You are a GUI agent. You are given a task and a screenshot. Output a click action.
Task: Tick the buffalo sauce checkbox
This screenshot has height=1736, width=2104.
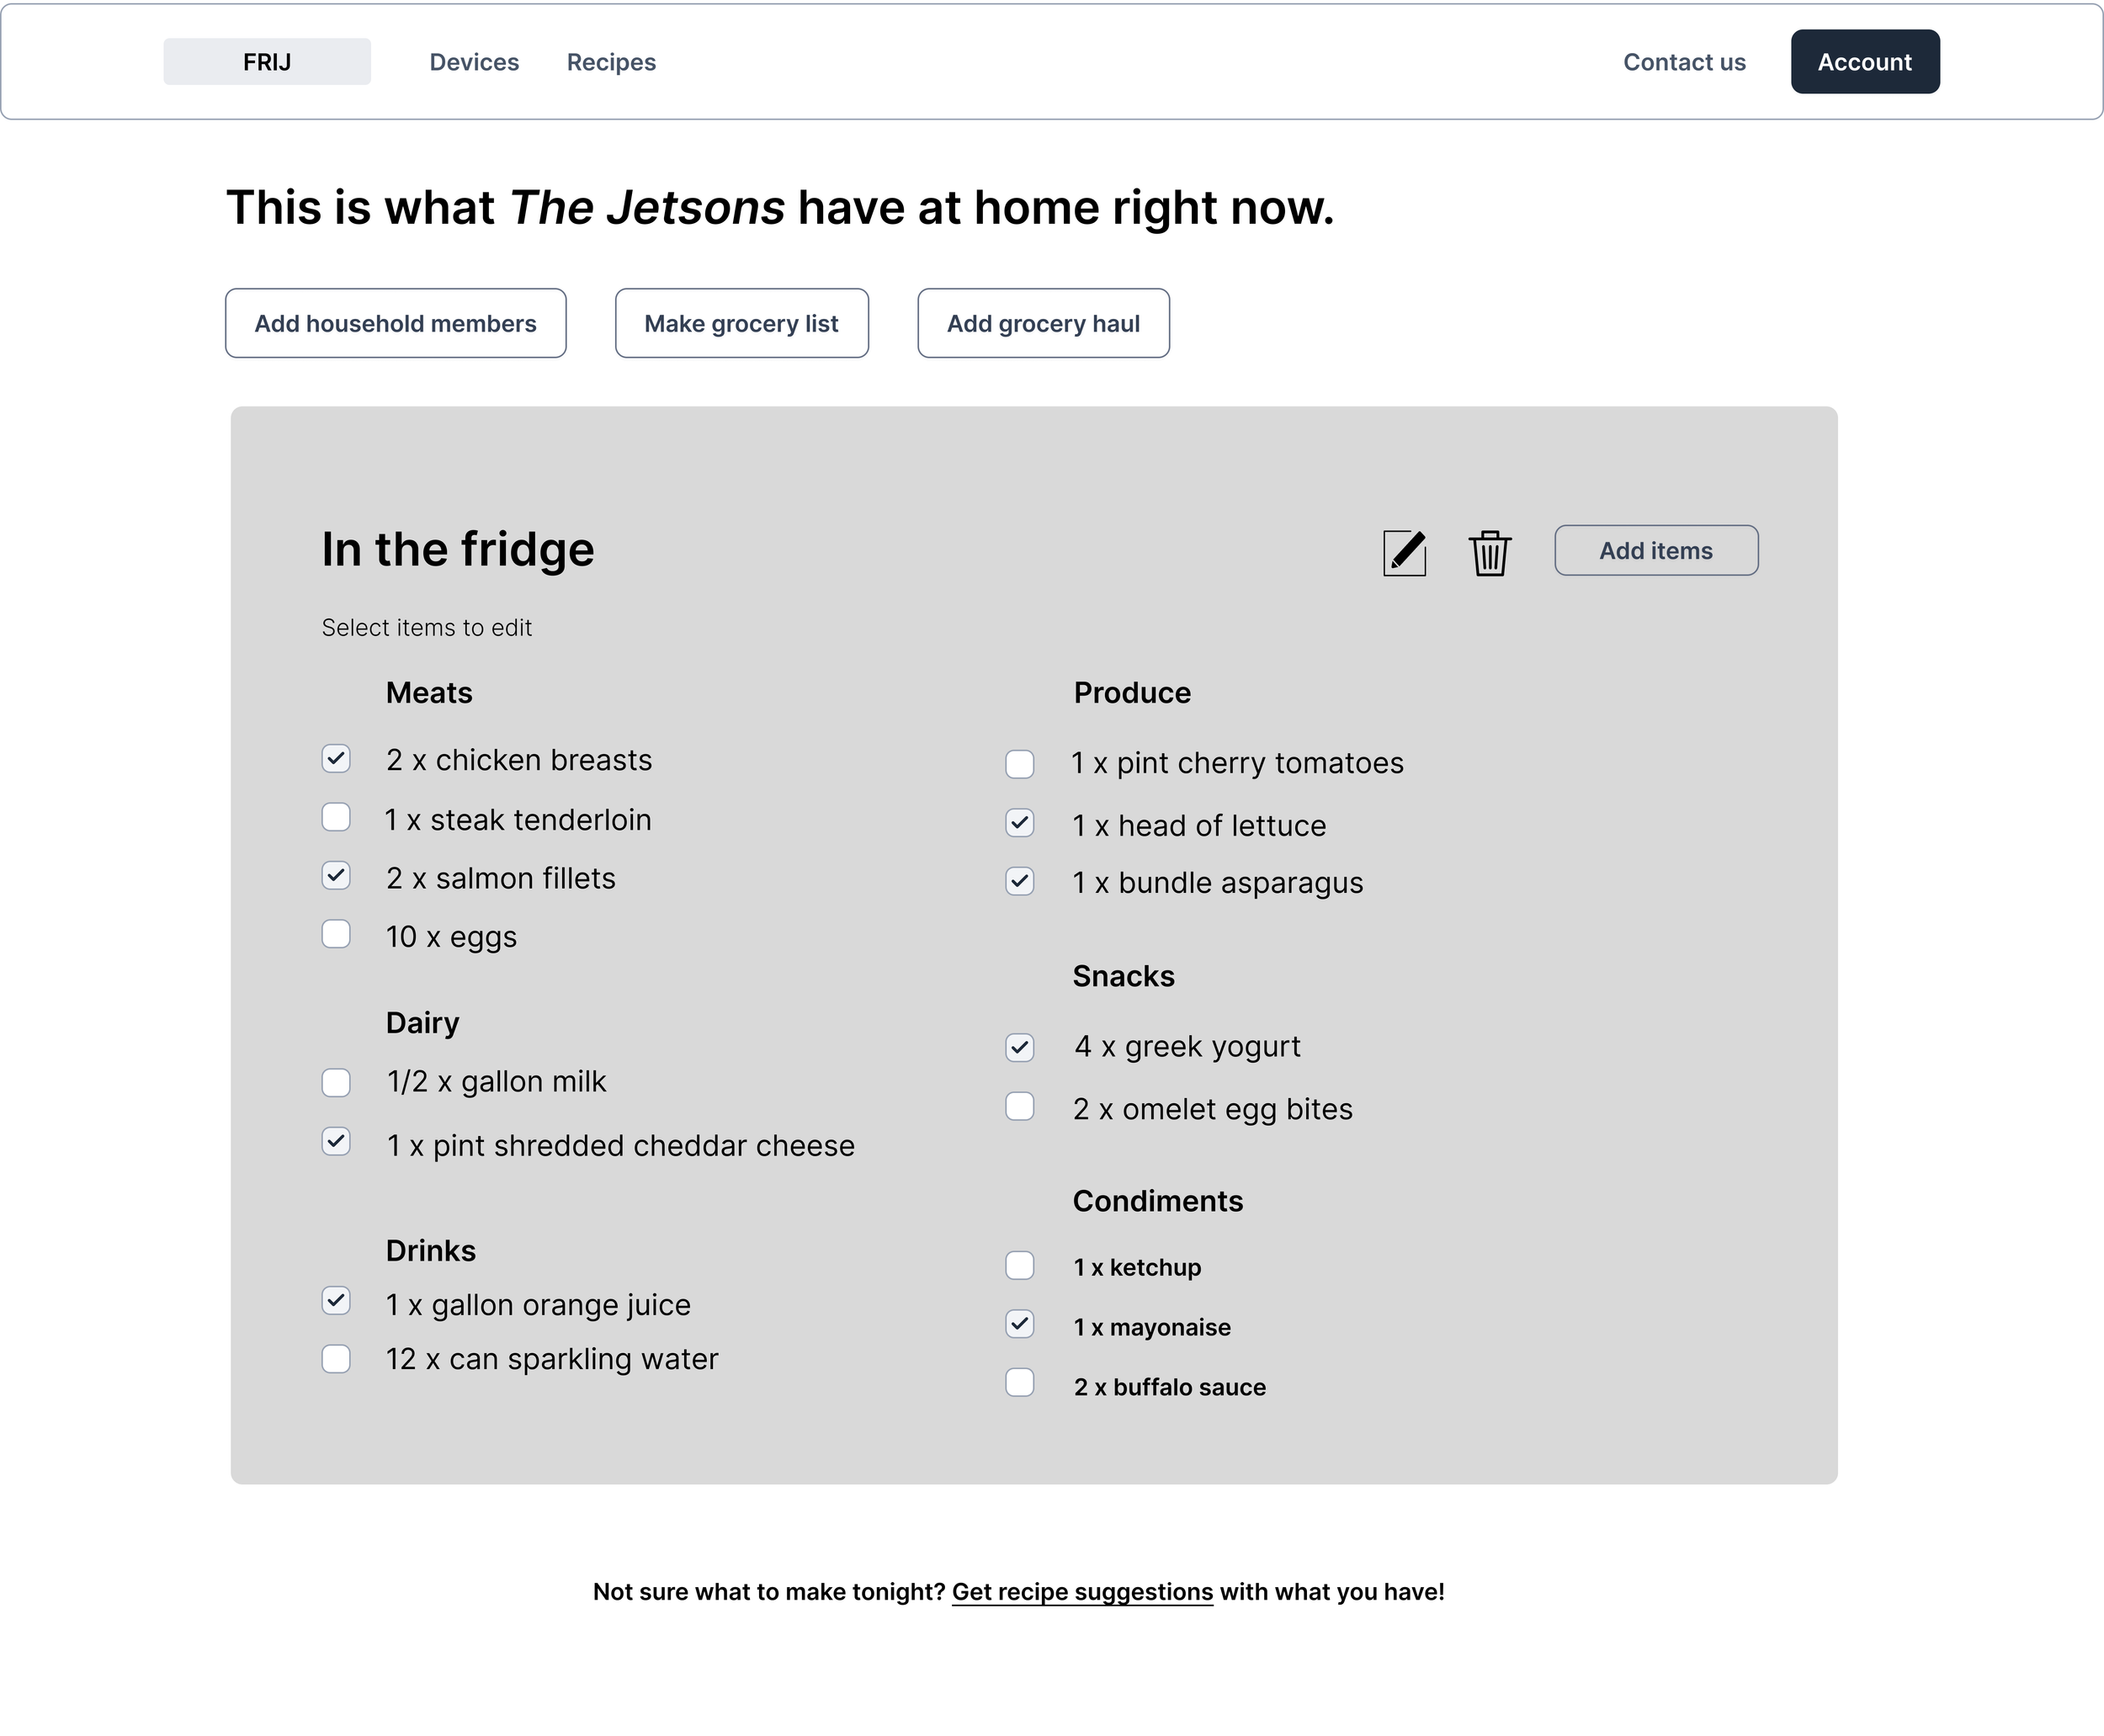(1019, 1382)
